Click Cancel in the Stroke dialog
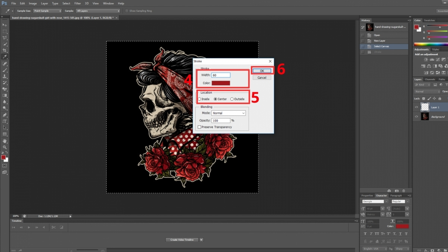This screenshot has height=252, width=448. coord(262,78)
